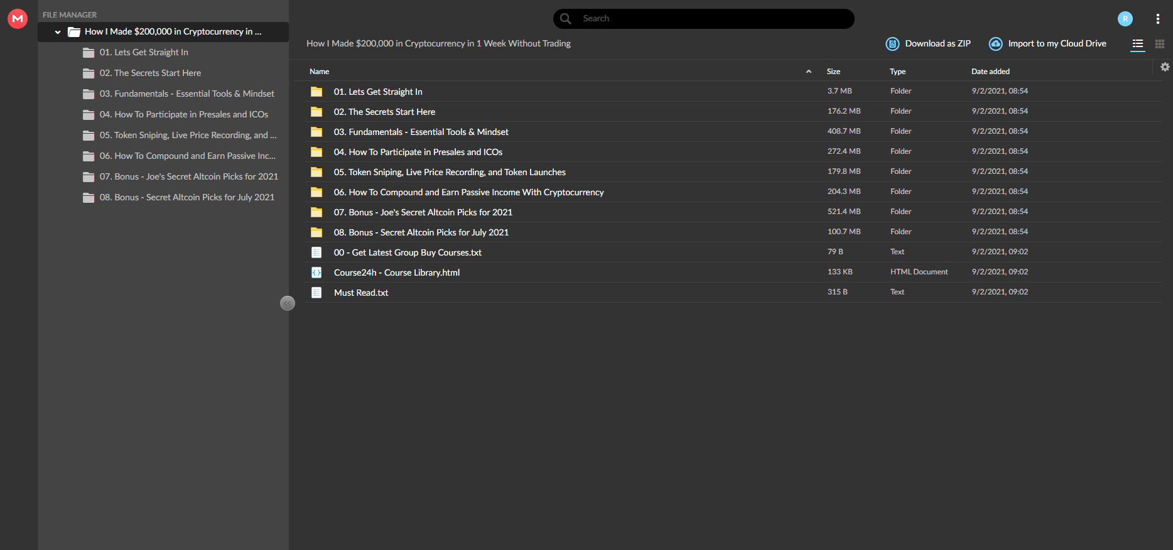Focus the Search input field
Screen dimensions: 1173x550
713,19
